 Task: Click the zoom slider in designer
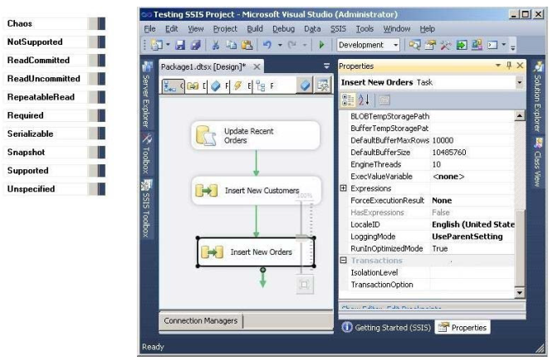click(x=301, y=237)
